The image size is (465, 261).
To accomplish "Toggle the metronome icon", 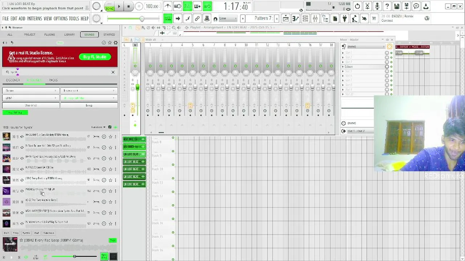I will click(x=168, y=6).
